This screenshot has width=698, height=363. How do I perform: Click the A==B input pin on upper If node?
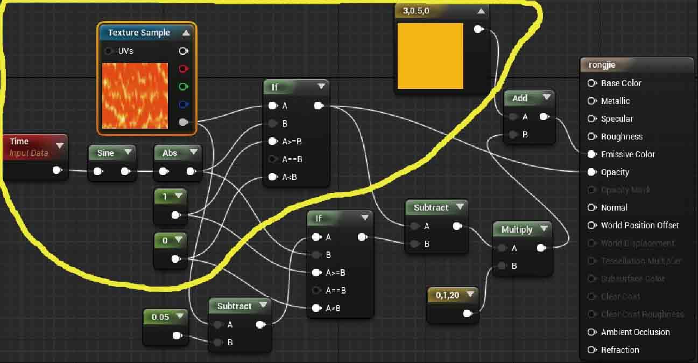(x=273, y=159)
